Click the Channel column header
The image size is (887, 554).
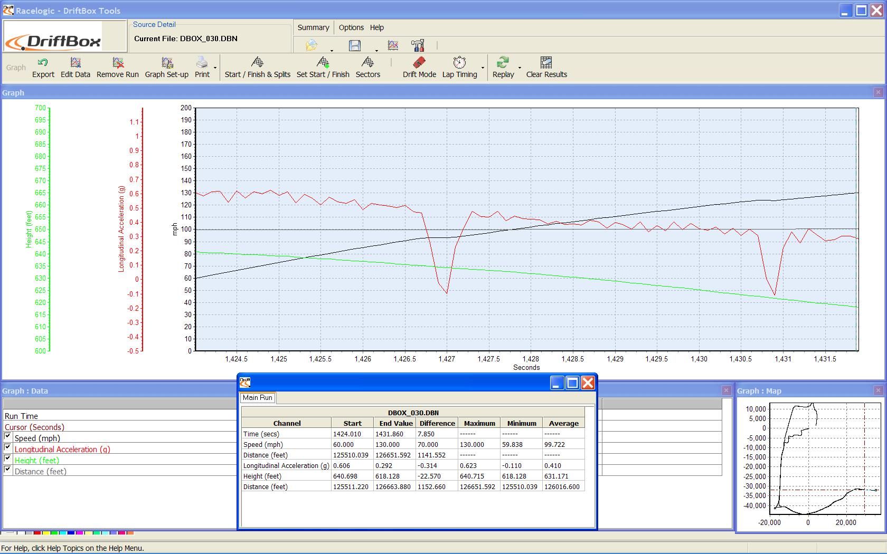(287, 423)
